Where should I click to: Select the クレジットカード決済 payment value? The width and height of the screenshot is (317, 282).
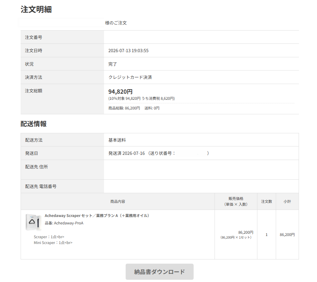point(130,77)
